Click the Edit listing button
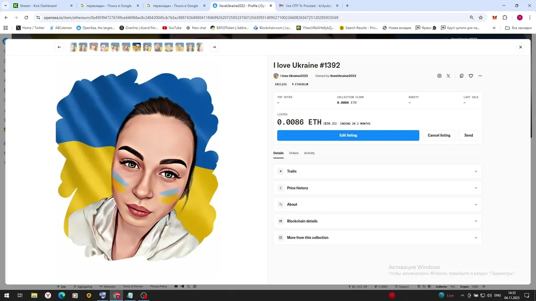Screen dimensions: 536x301 click(348, 135)
